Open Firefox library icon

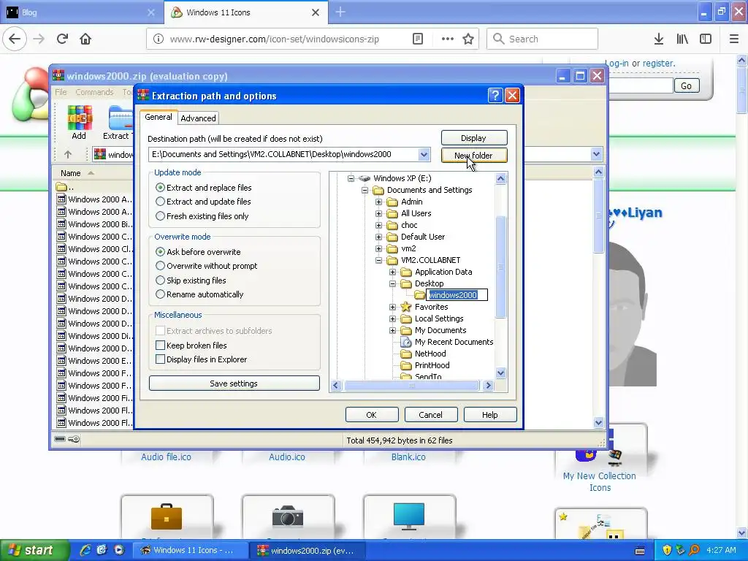point(682,39)
